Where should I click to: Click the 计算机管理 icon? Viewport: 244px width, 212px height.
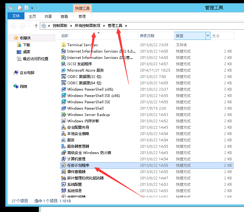pyautogui.click(x=63, y=159)
